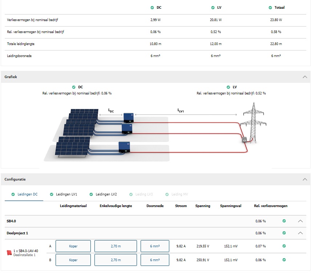Click the status check icon in Deelproject 1 row
The height and width of the screenshot is (275, 315).
pos(284,233)
